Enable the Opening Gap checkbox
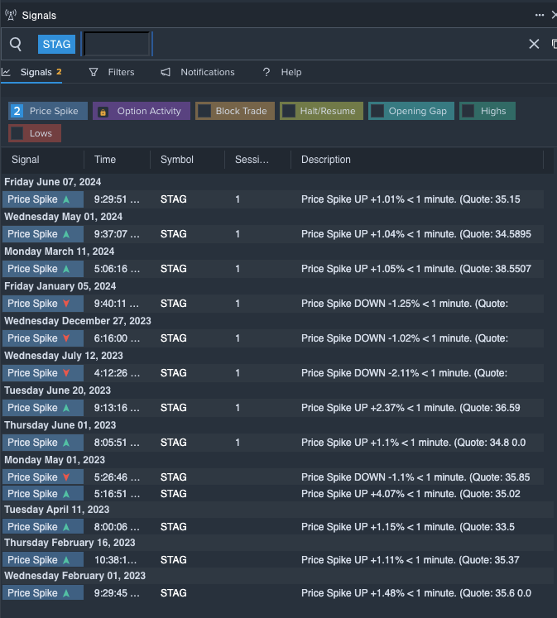 click(377, 111)
